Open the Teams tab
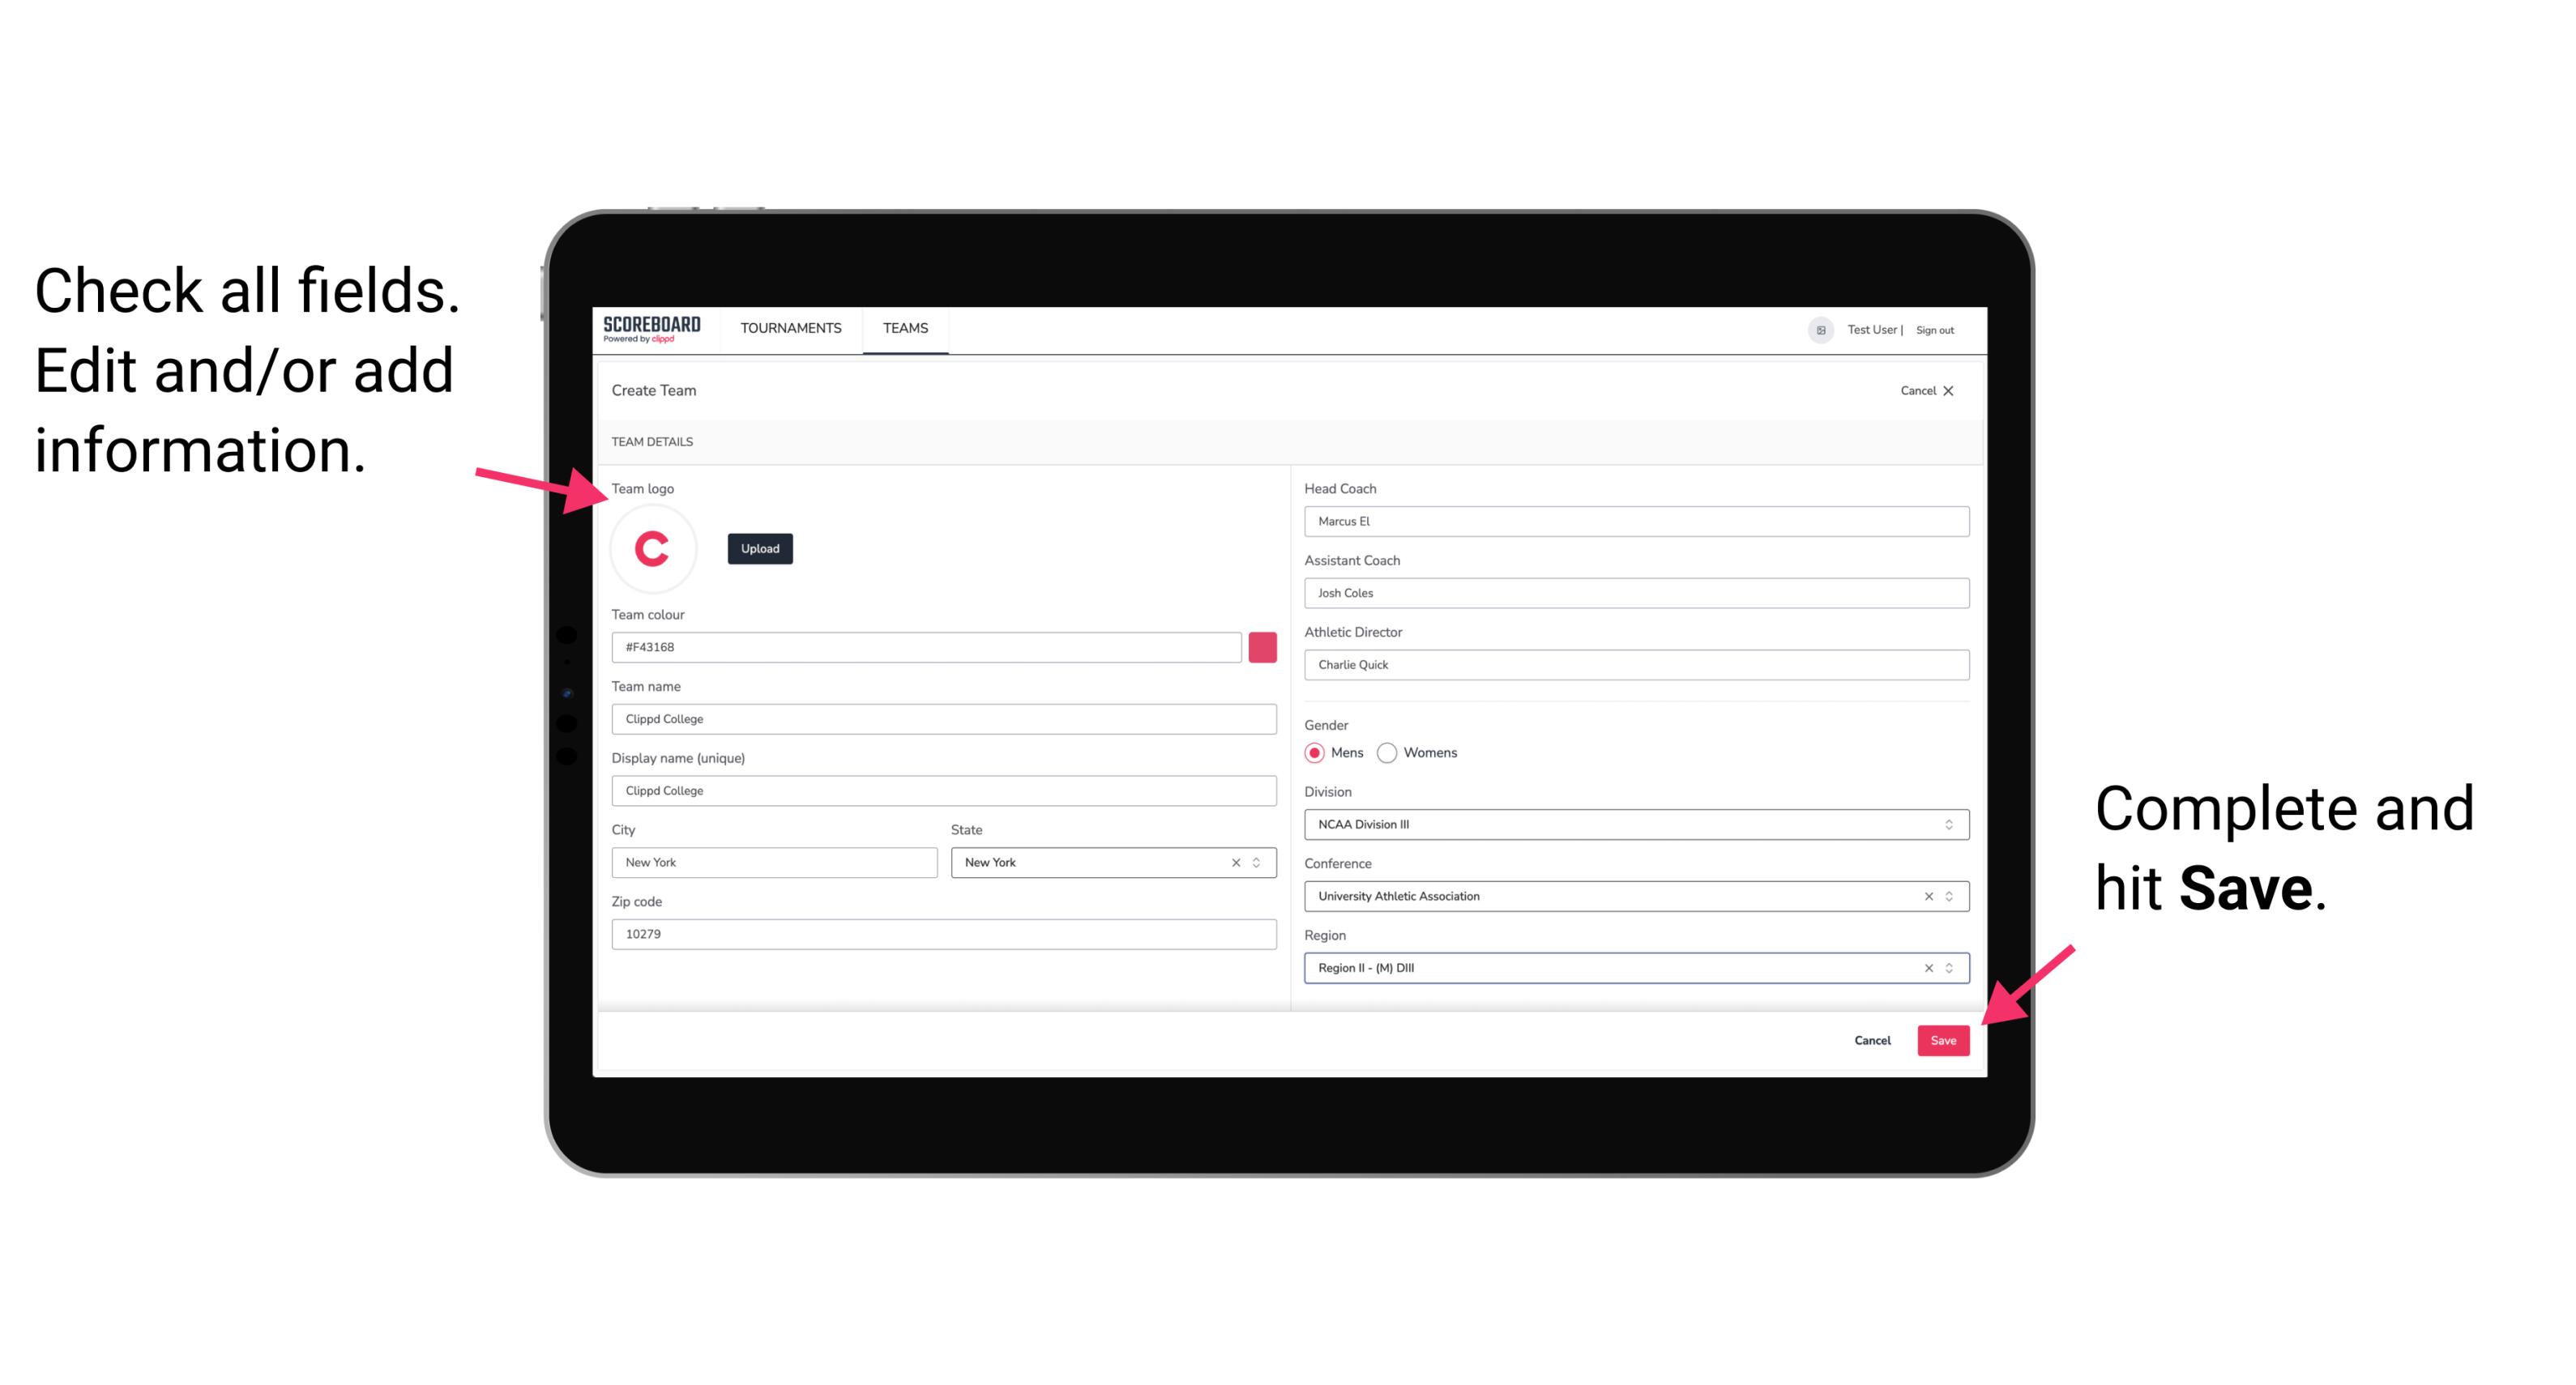2576x1385 pixels. (906, 327)
